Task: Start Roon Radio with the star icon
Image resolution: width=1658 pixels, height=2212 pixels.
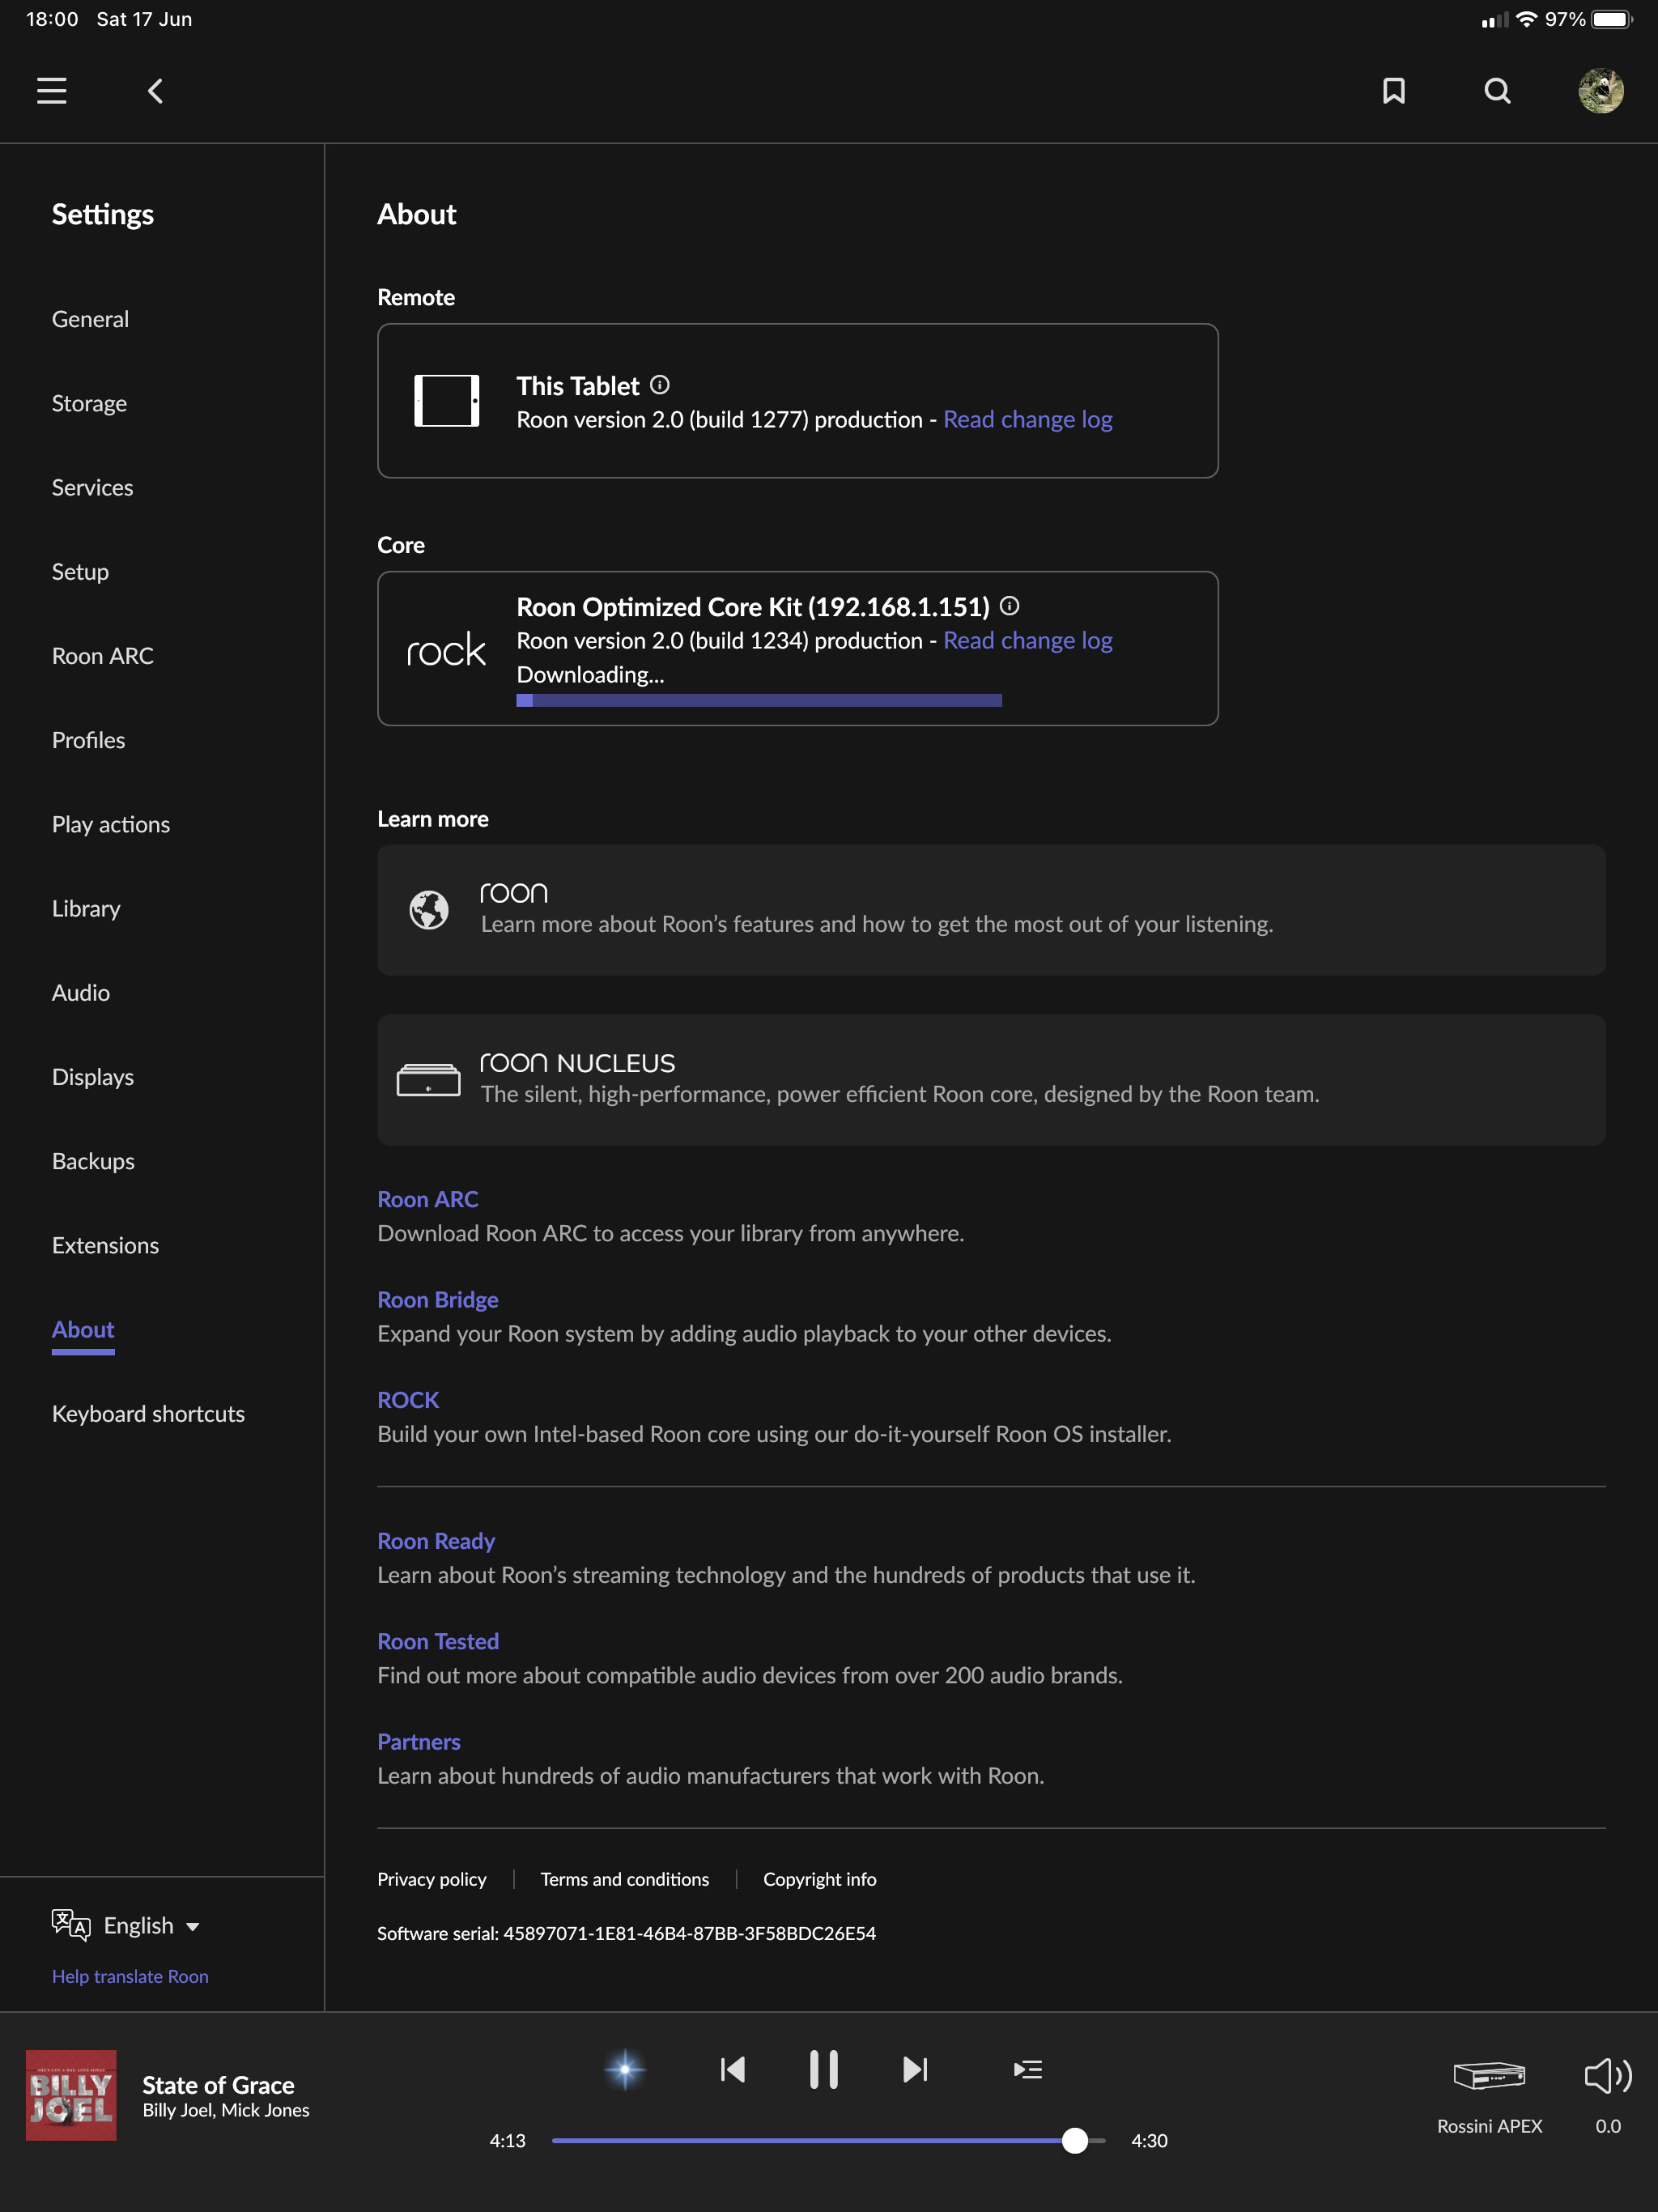Action: 625,2069
